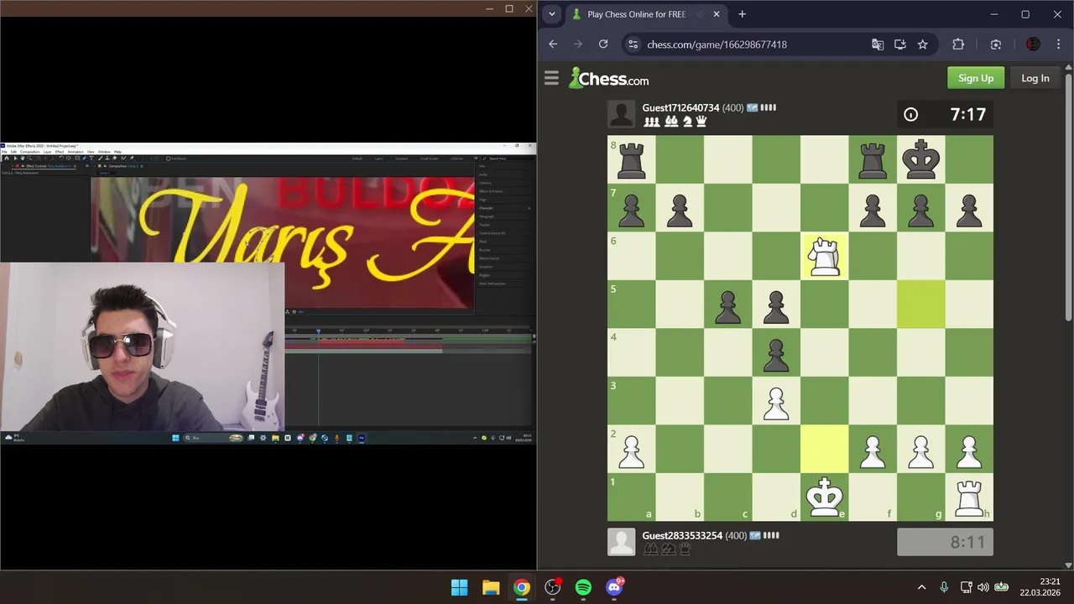The width and height of the screenshot is (1074, 604).
Task: View site information next to the URL
Action: pyautogui.click(x=633, y=44)
